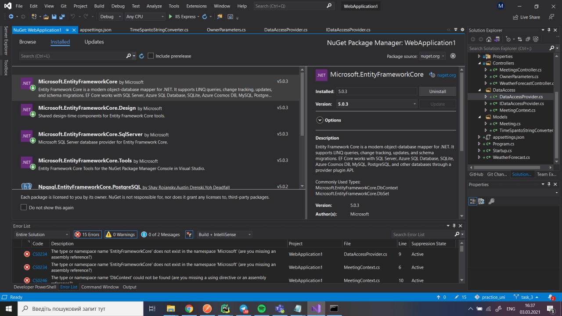Image resolution: width=562 pixels, height=316 pixels.
Task: Switch to the Updates tab
Action: point(94,42)
